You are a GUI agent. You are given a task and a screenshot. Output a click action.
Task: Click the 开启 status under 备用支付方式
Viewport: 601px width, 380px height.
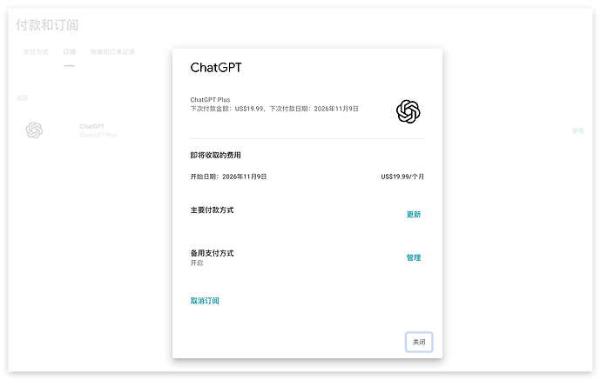click(197, 263)
